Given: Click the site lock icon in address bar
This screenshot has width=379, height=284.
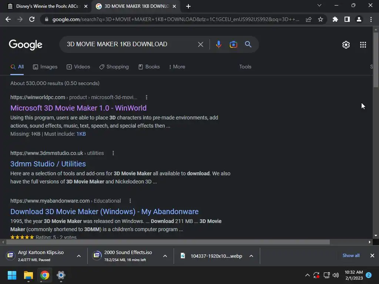Looking at the screenshot, I should 47,19.
